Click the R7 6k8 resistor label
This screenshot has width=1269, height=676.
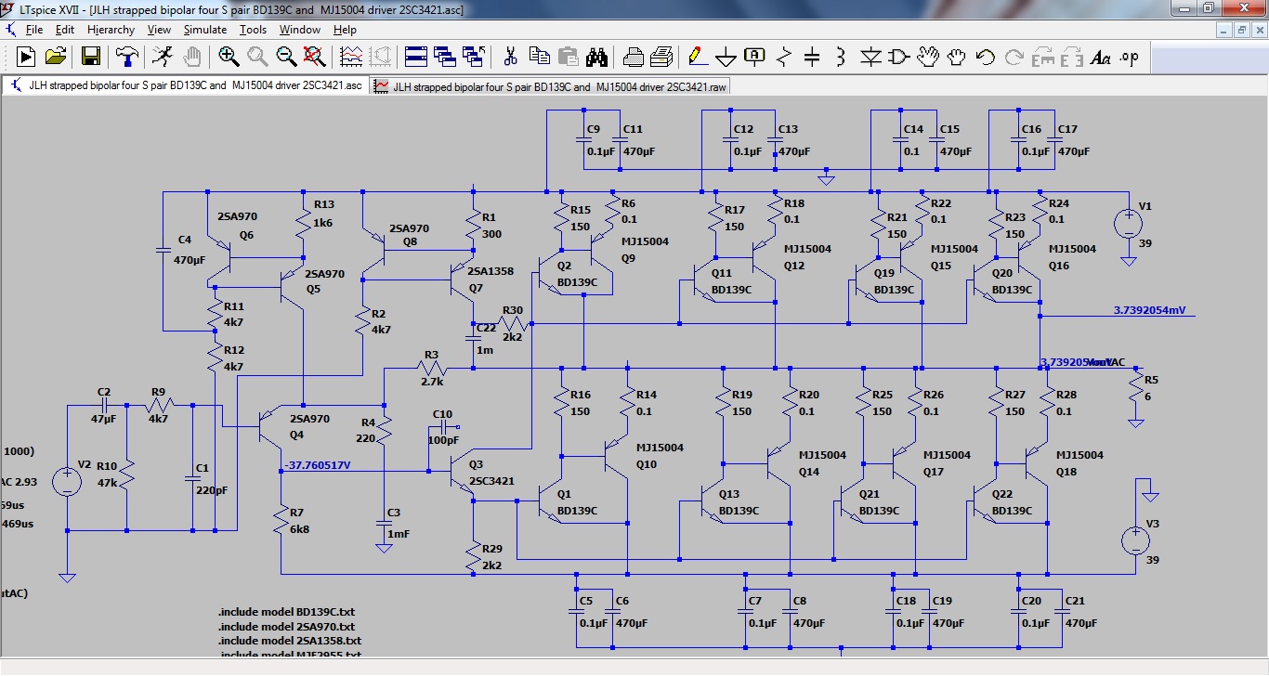pos(298,521)
